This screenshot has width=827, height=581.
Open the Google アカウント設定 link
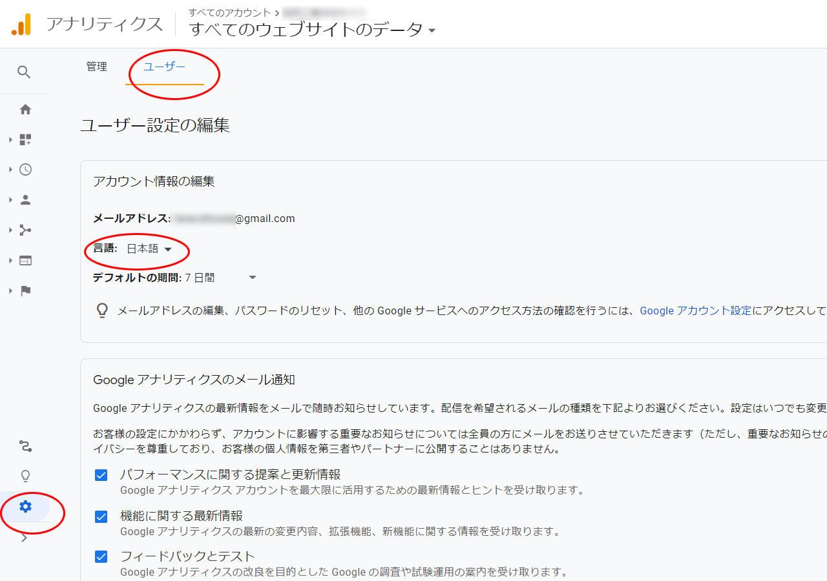(695, 311)
